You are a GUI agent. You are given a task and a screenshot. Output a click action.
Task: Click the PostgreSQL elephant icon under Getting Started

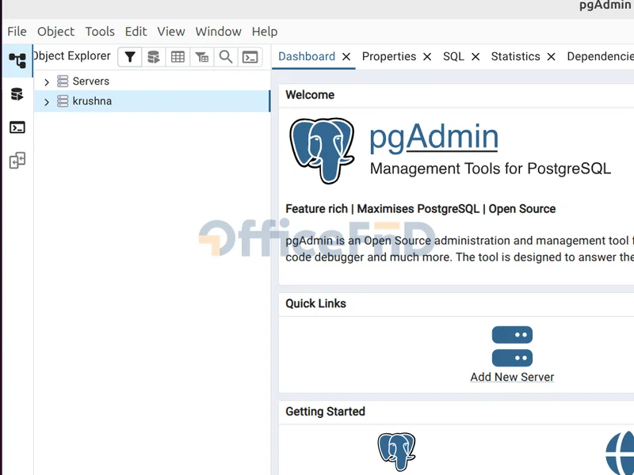397,451
